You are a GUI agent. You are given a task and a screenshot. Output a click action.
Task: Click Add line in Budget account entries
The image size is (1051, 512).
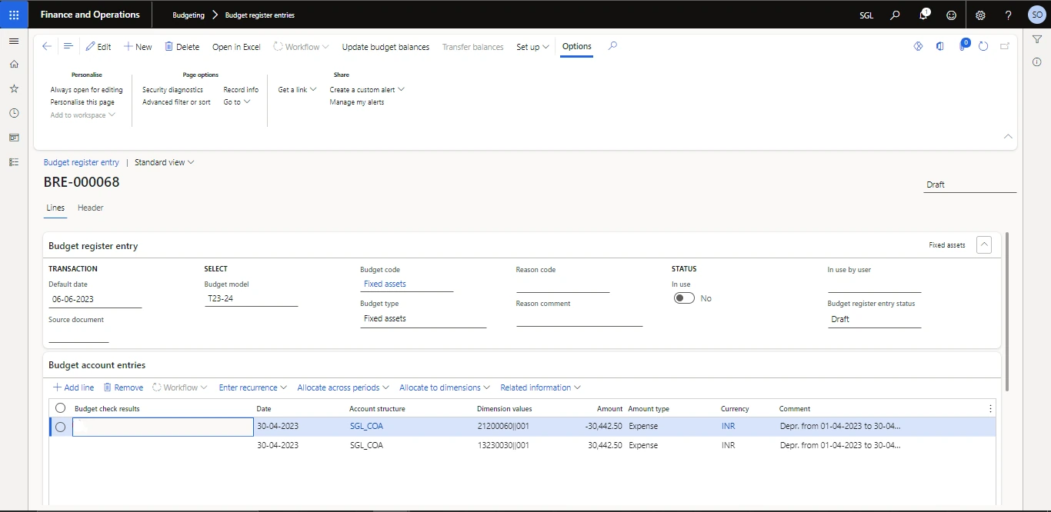74,387
